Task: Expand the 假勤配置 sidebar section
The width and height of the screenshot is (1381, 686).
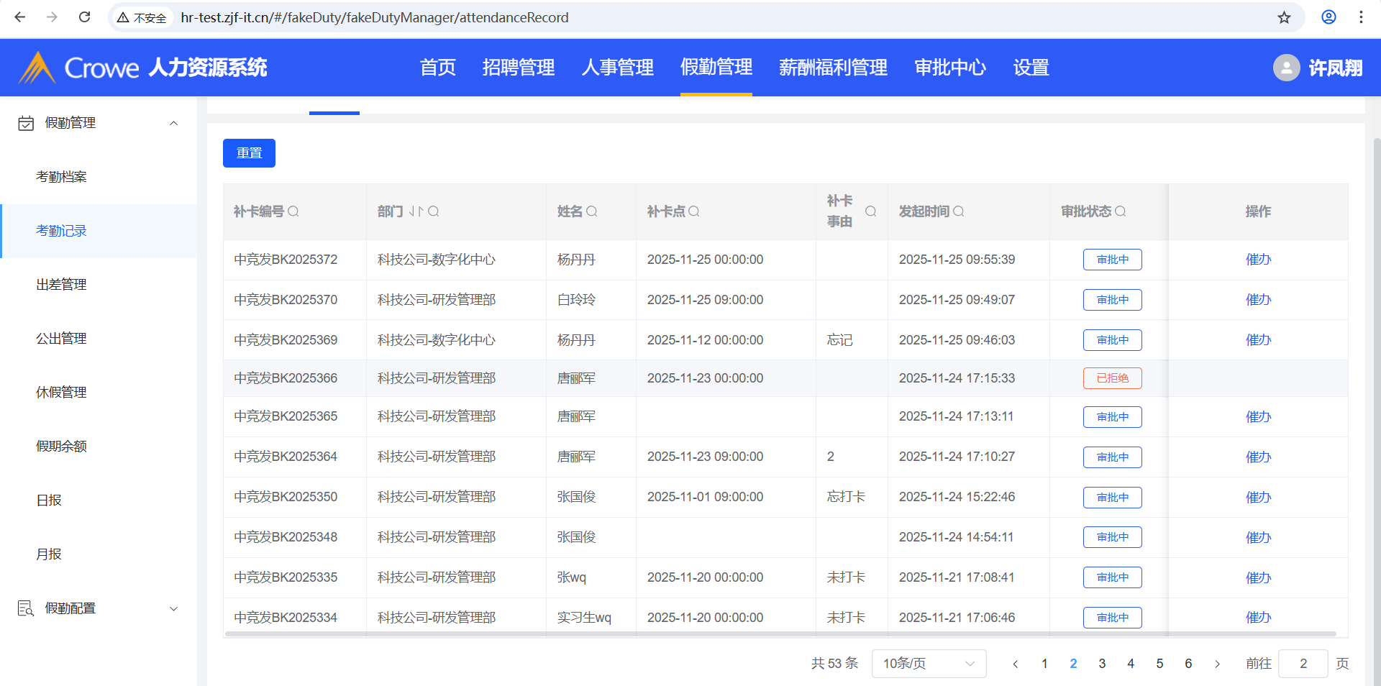Action: point(173,608)
